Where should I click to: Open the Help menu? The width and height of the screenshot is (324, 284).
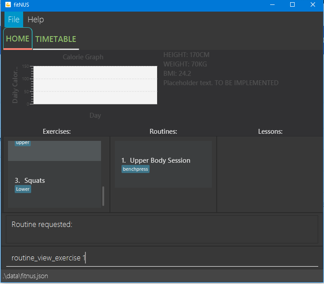click(36, 20)
